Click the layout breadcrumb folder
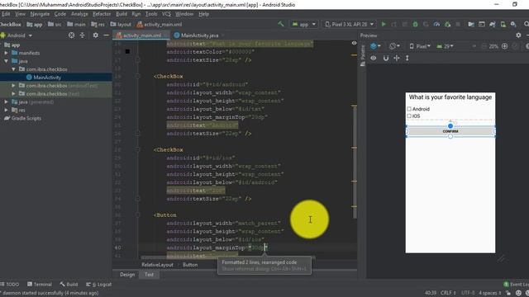This screenshot has height=297, width=529. [121, 24]
